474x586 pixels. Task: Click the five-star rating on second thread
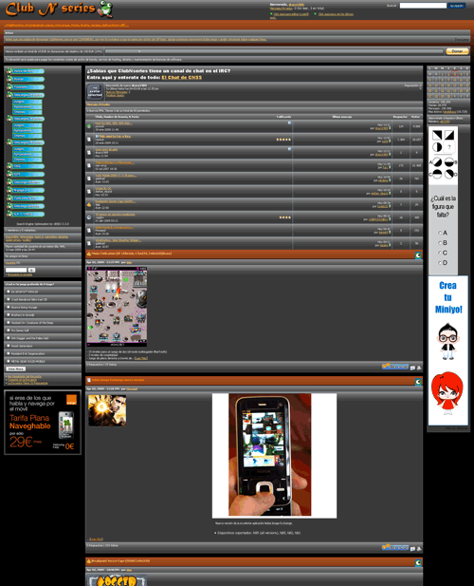[x=283, y=140]
